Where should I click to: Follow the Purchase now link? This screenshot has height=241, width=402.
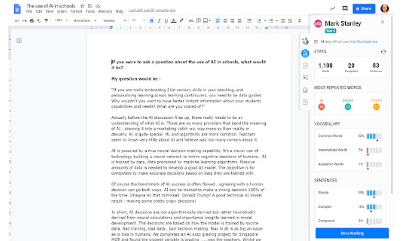[x=367, y=41]
